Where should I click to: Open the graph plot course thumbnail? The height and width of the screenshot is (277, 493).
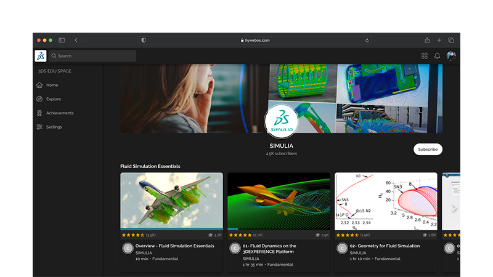[x=386, y=201]
